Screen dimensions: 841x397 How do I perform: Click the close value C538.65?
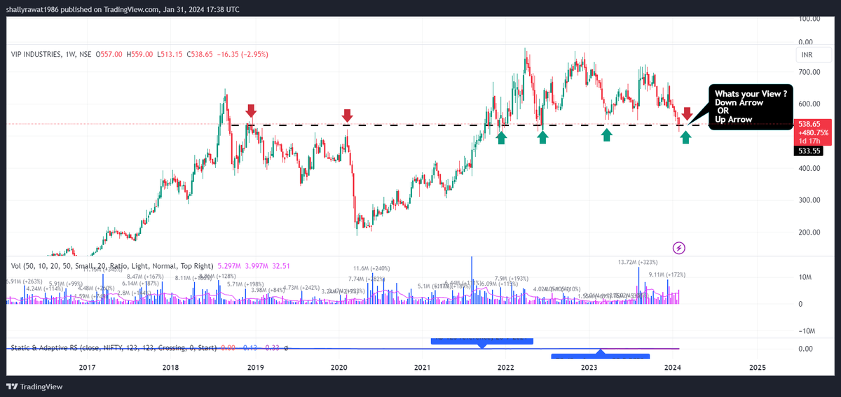200,55
